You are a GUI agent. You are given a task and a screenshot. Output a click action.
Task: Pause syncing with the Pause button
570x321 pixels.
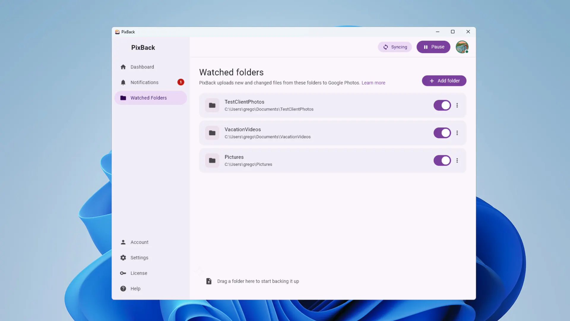point(433,47)
